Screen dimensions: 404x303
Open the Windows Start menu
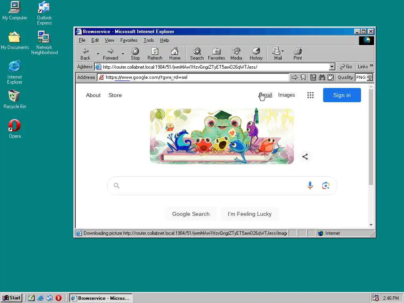tap(11, 298)
